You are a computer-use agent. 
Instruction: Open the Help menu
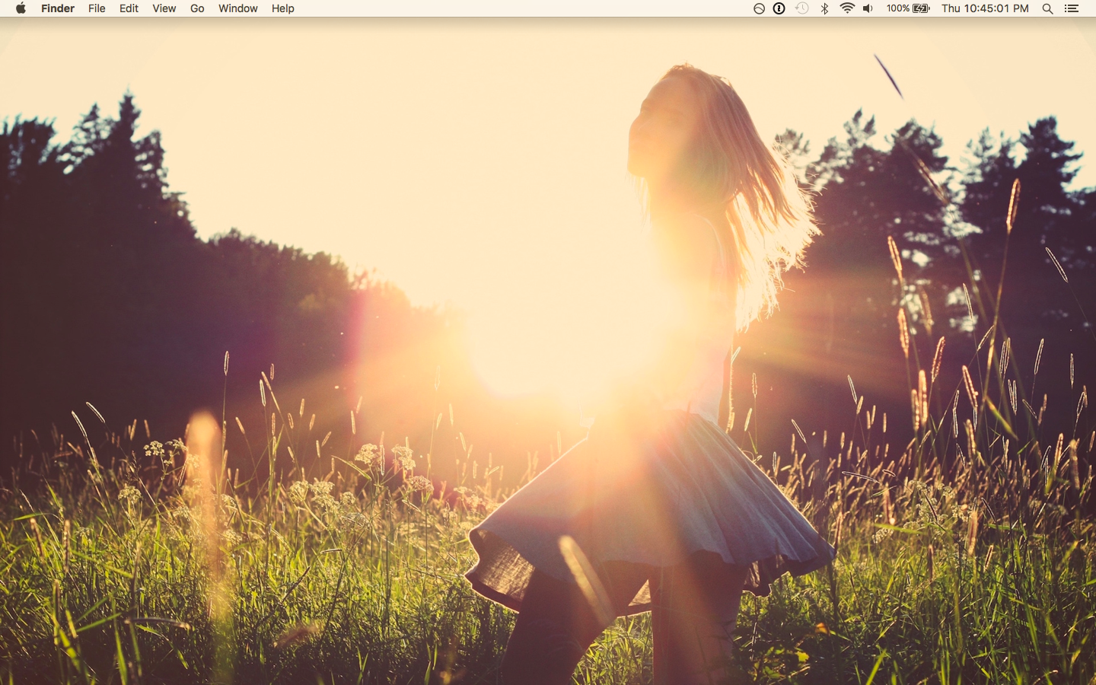coord(282,8)
